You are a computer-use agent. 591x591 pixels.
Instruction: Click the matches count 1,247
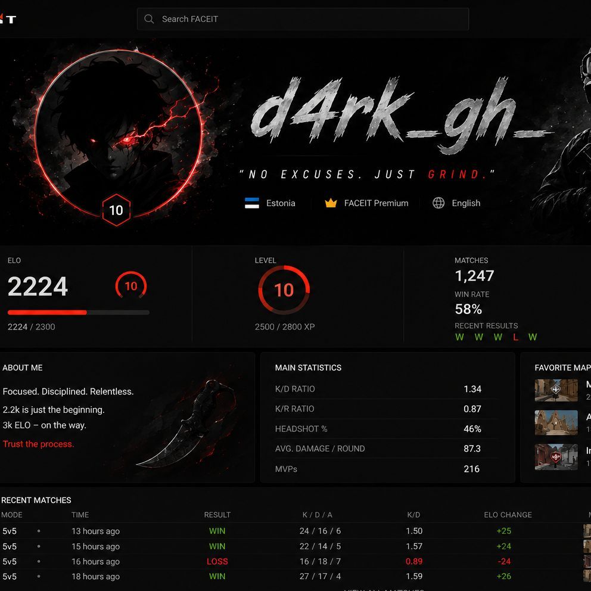(474, 276)
